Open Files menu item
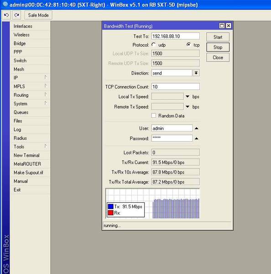The width and height of the screenshot is (271, 274). pos(31,121)
